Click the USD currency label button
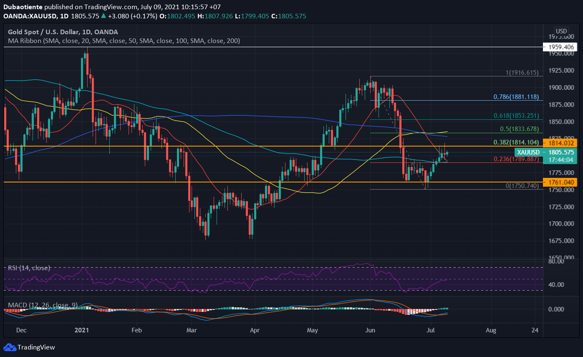 pyautogui.click(x=561, y=31)
